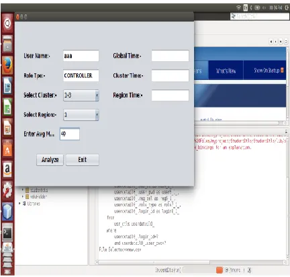Focus the Global Time text field
The image size is (290, 277).
170,56
